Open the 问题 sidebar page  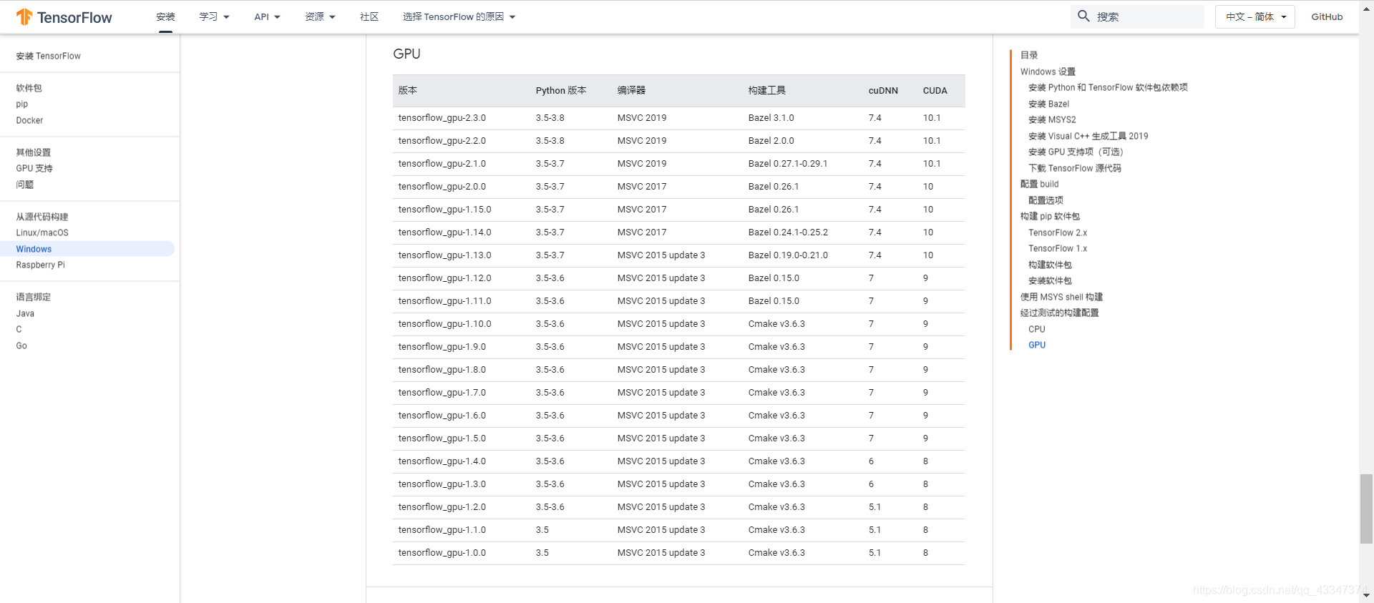25,185
